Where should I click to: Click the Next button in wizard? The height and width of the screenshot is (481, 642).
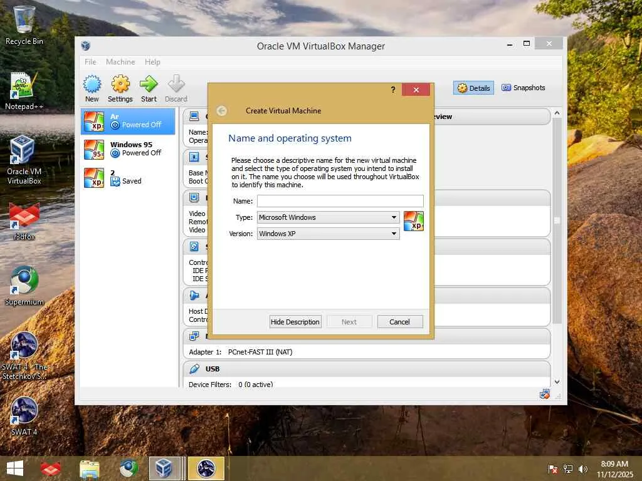coord(349,322)
